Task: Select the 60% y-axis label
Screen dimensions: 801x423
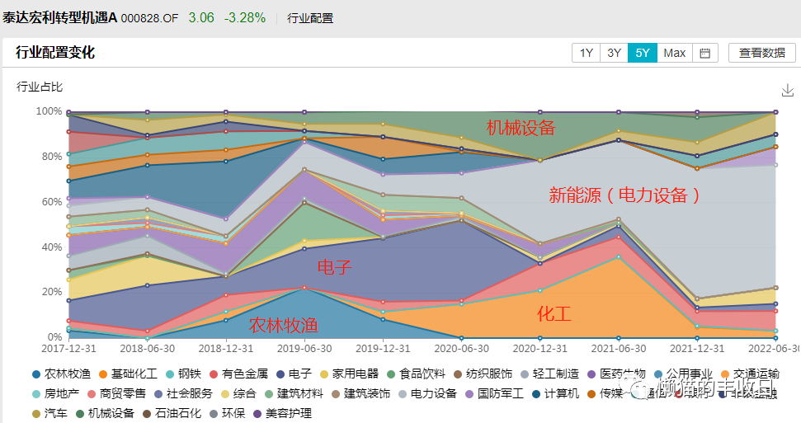Action: (52, 202)
